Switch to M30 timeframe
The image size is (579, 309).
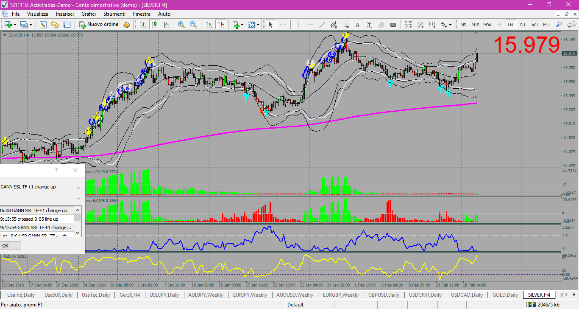(487, 25)
